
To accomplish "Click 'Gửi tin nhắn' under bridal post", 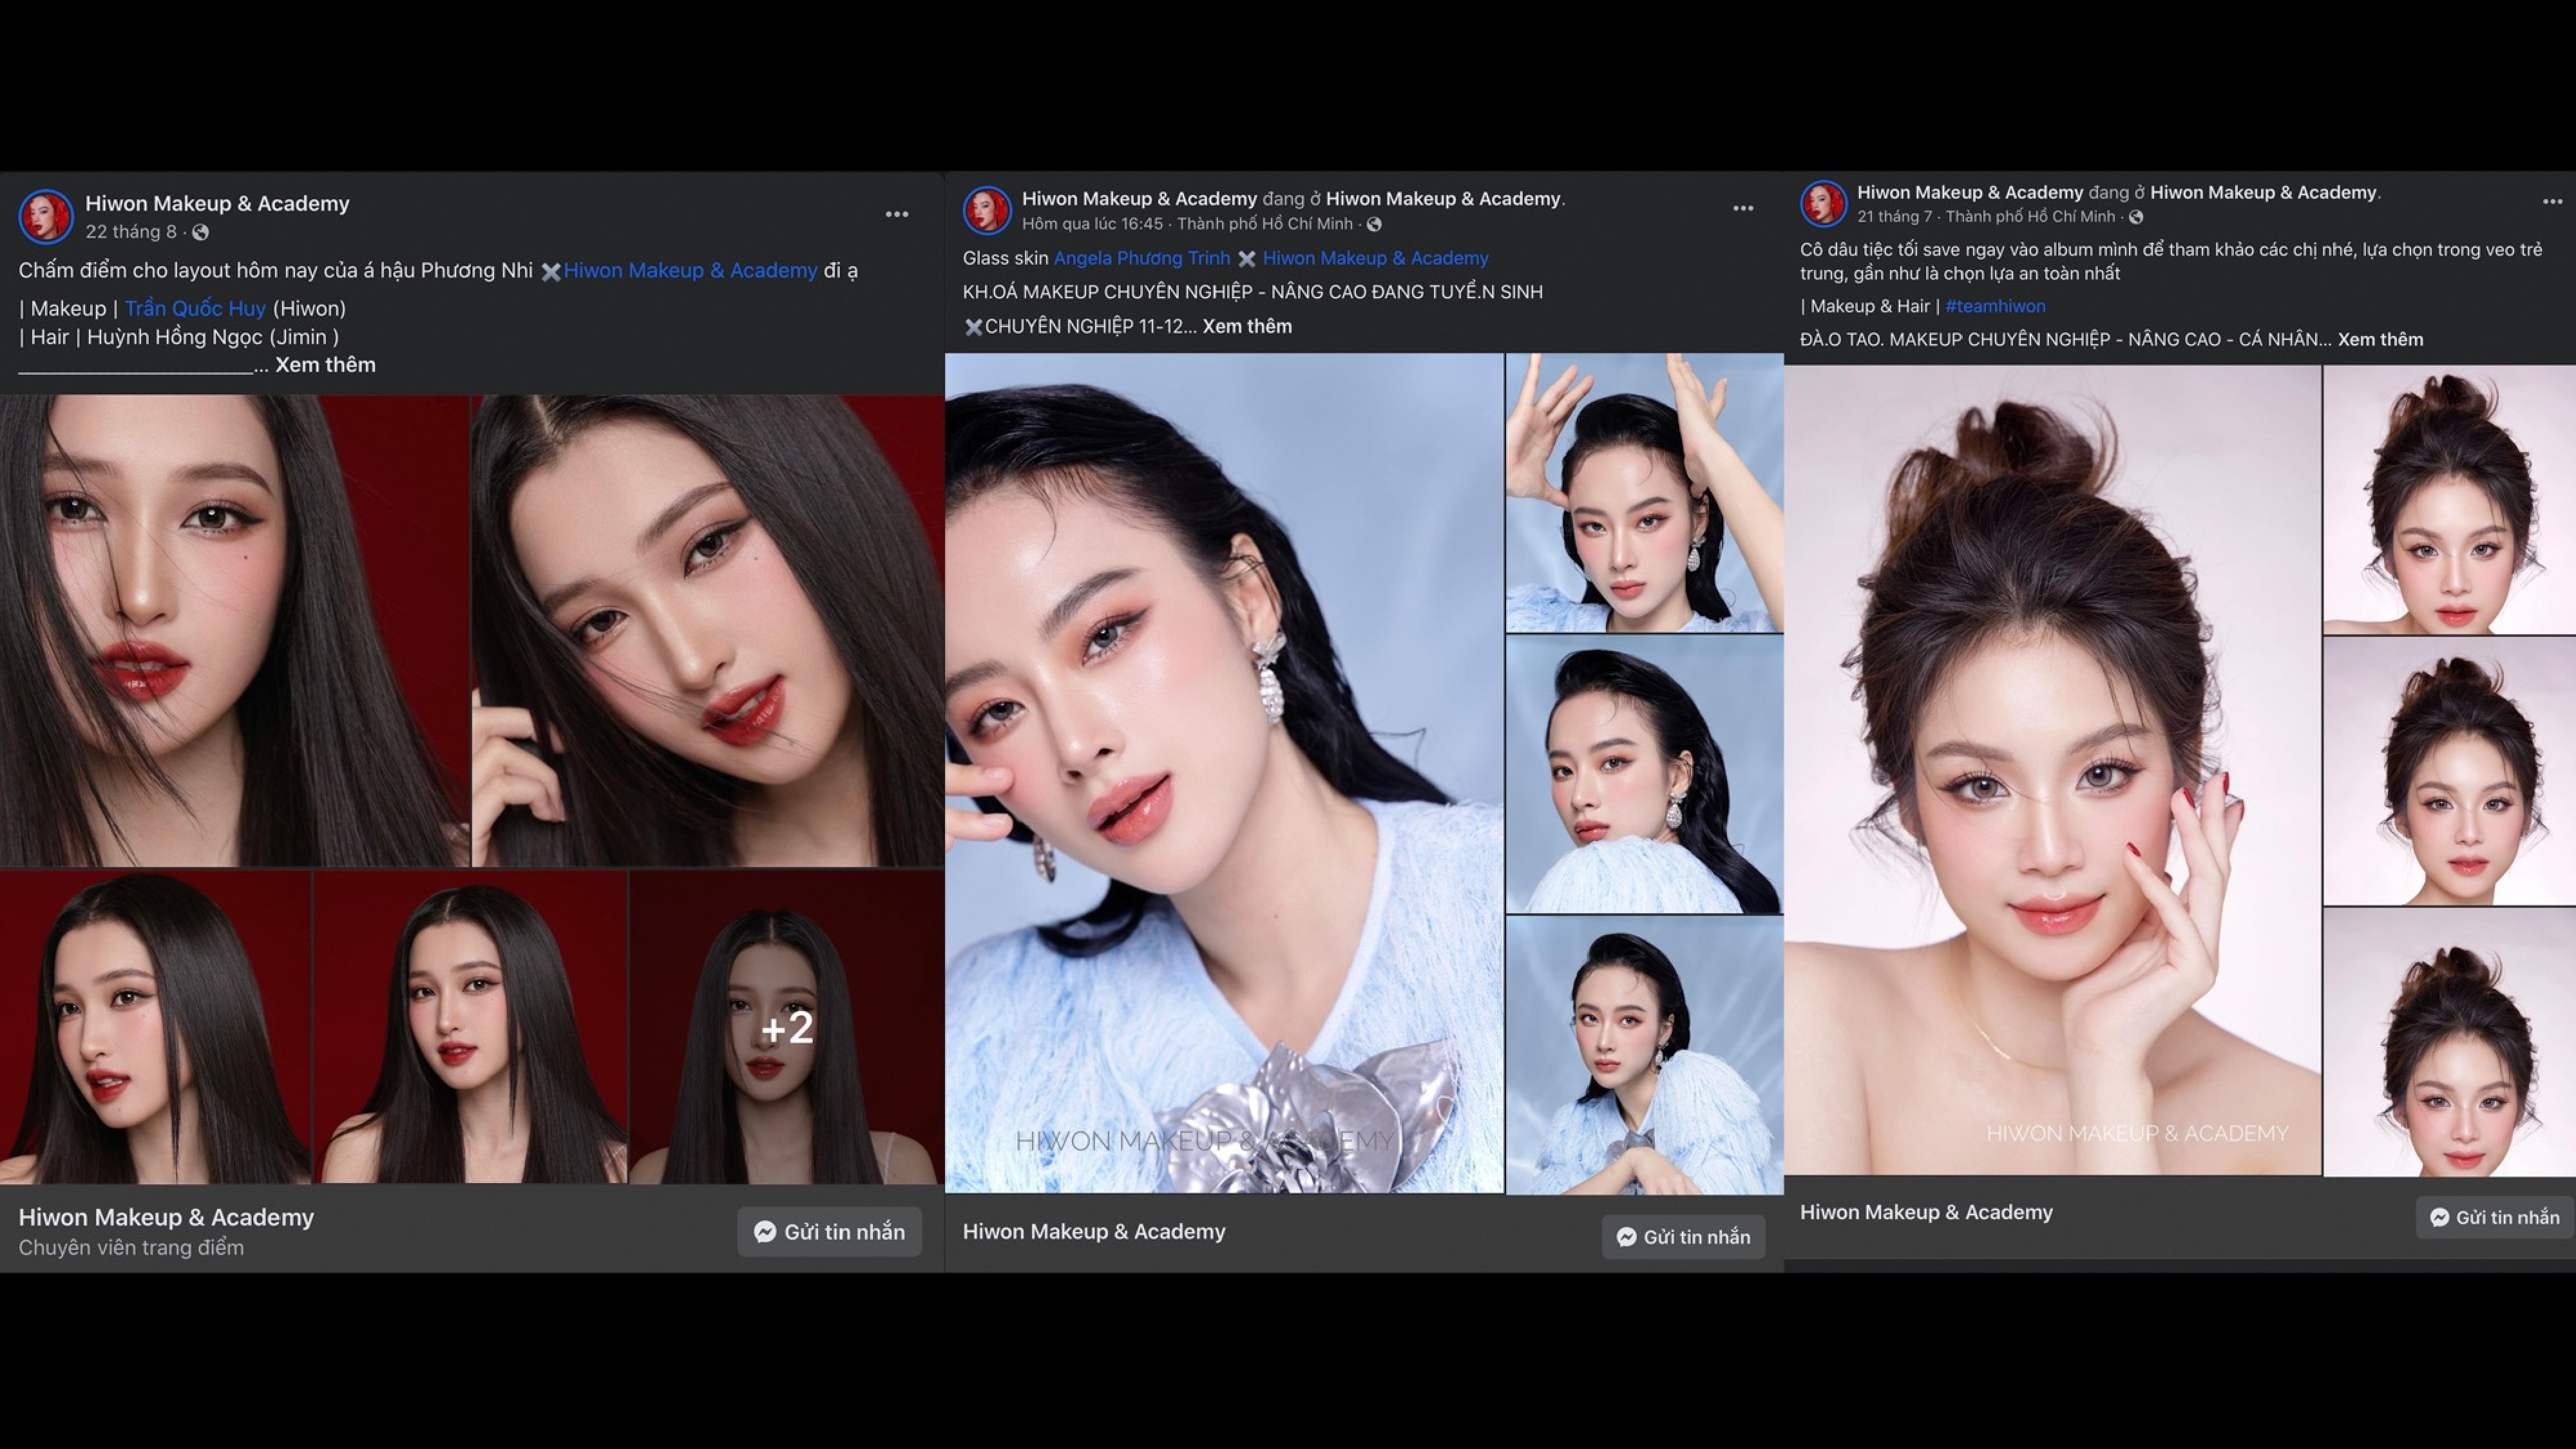I will (2494, 1217).
